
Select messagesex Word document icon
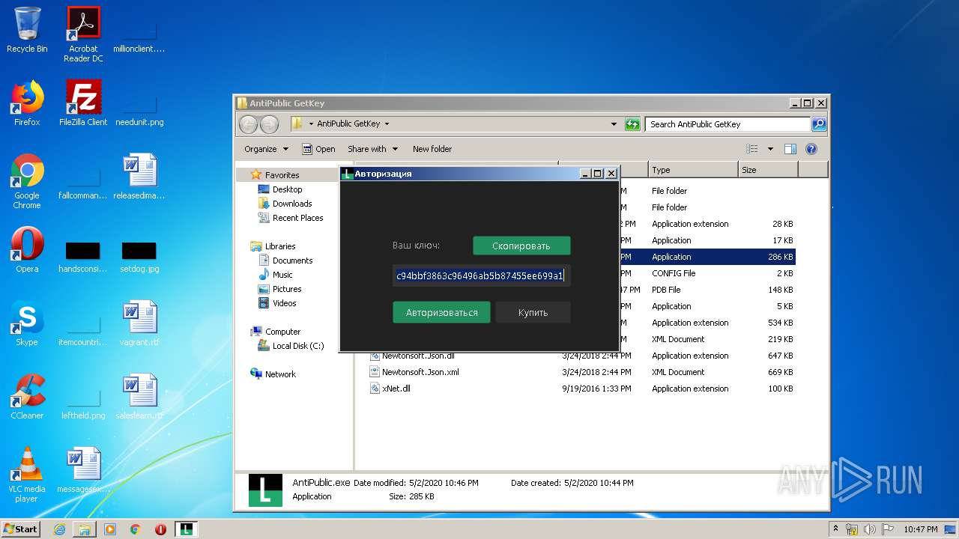pos(83,470)
